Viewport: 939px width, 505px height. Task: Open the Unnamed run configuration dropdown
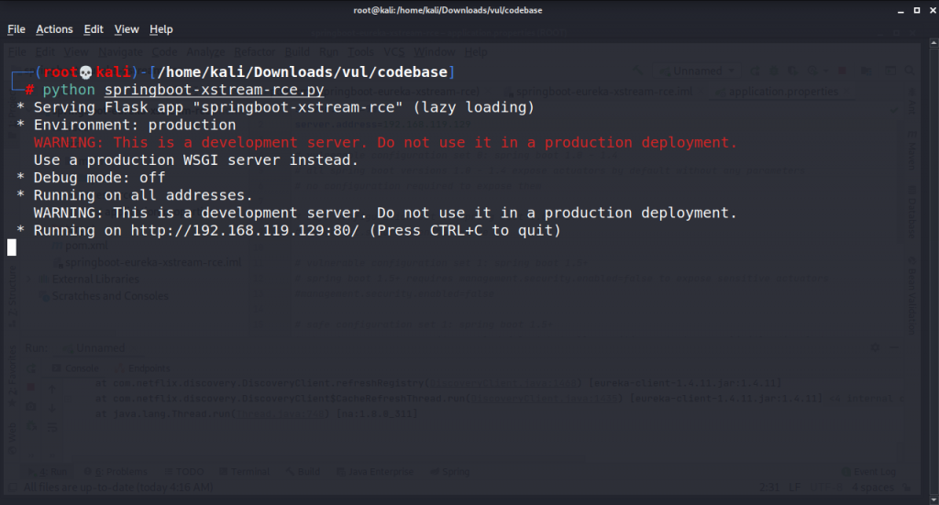[x=703, y=71]
